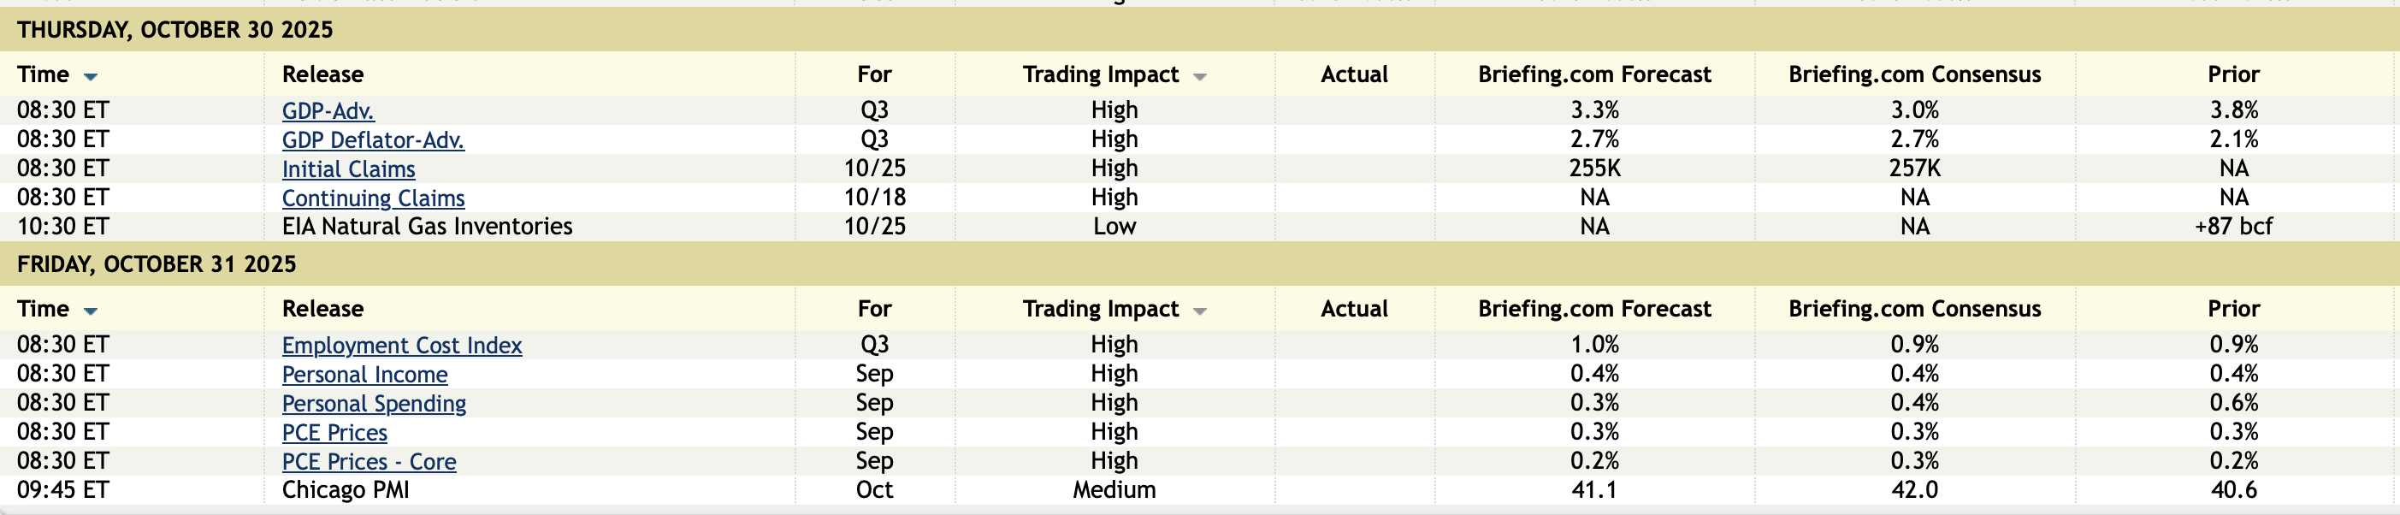The height and width of the screenshot is (515, 2400).
Task: Open the Personal Income link
Action: pyautogui.click(x=364, y=375)
